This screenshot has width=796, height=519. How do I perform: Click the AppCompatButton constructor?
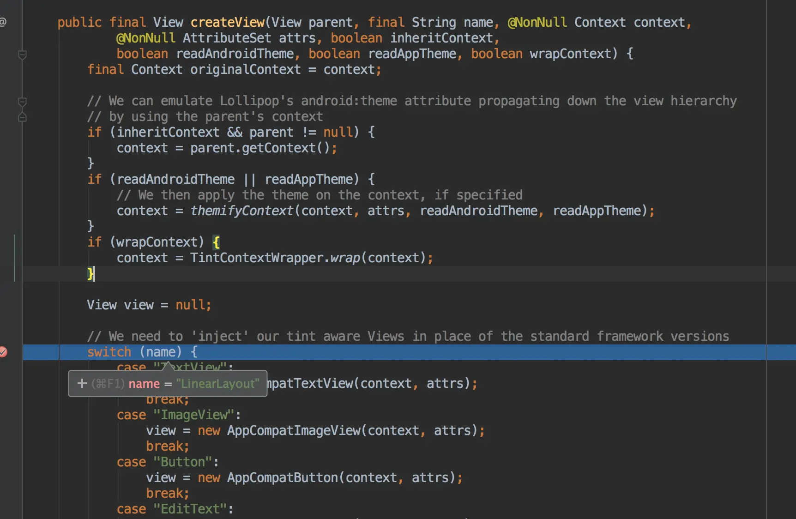click(x=283, y=477)
